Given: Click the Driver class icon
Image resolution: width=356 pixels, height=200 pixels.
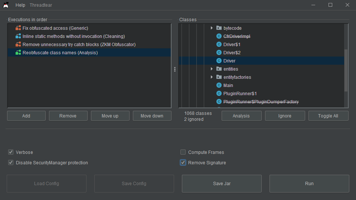Looking at the screenshot, I should (x=219, y=61).
